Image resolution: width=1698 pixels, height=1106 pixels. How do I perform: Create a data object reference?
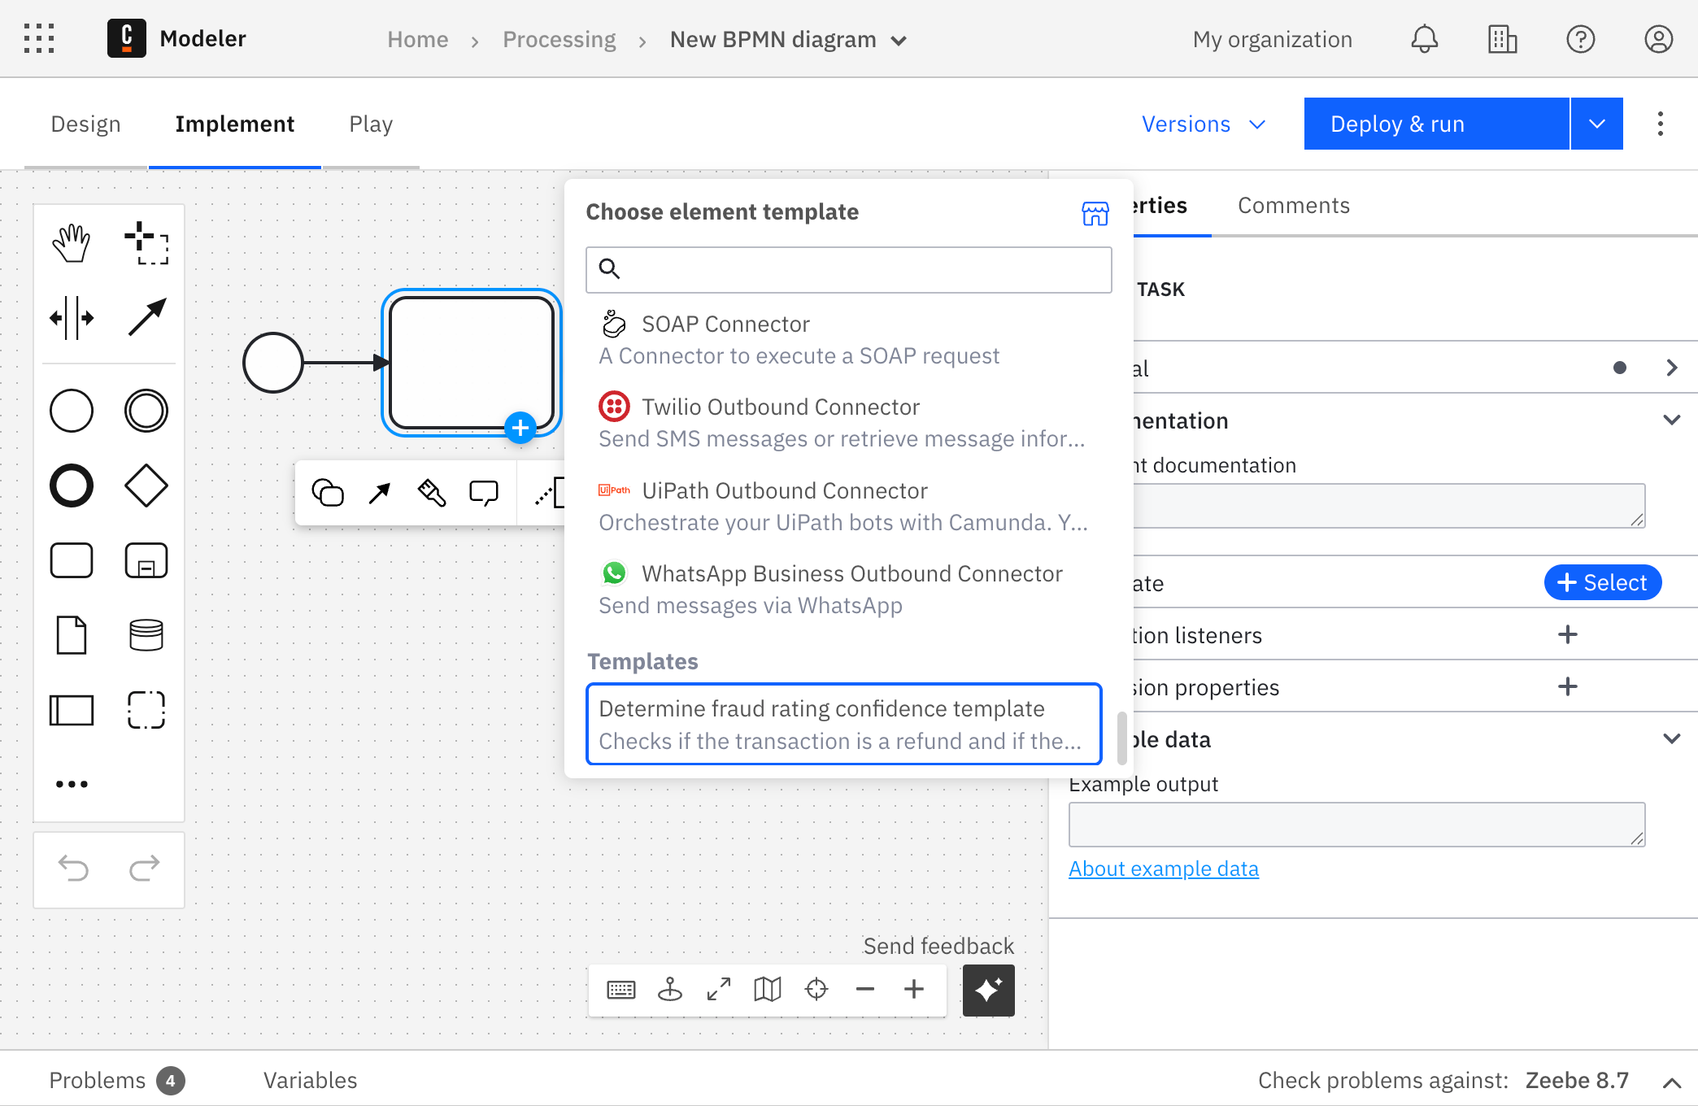(72, 635)
